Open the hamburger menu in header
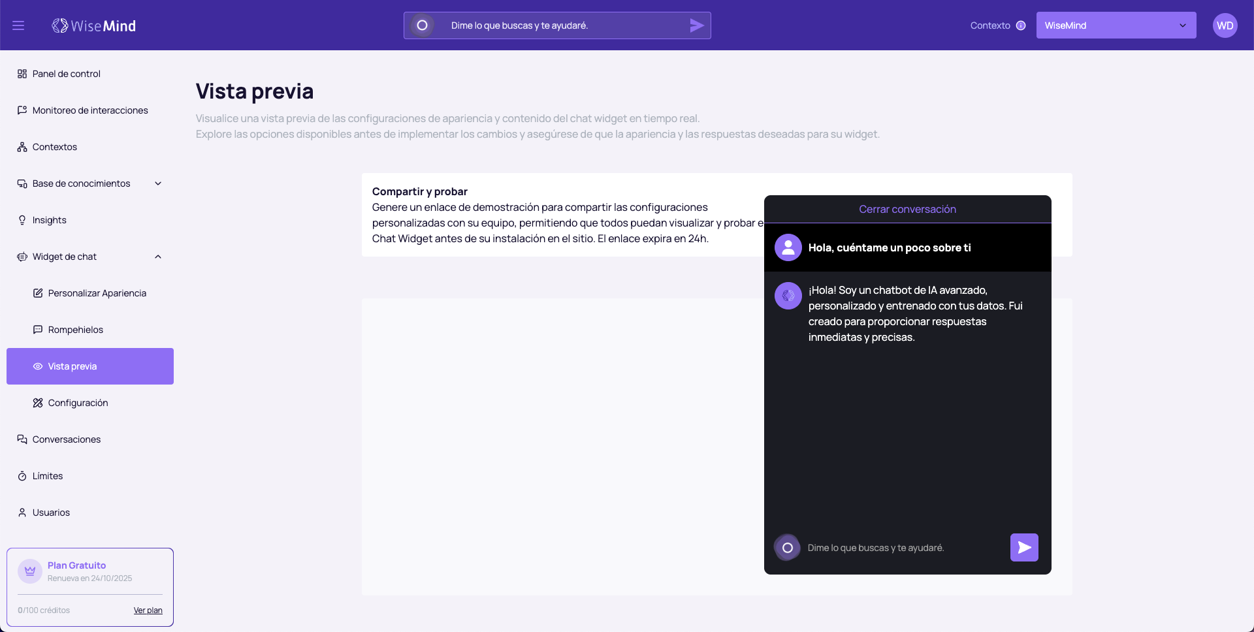 [x=18, y=25]
